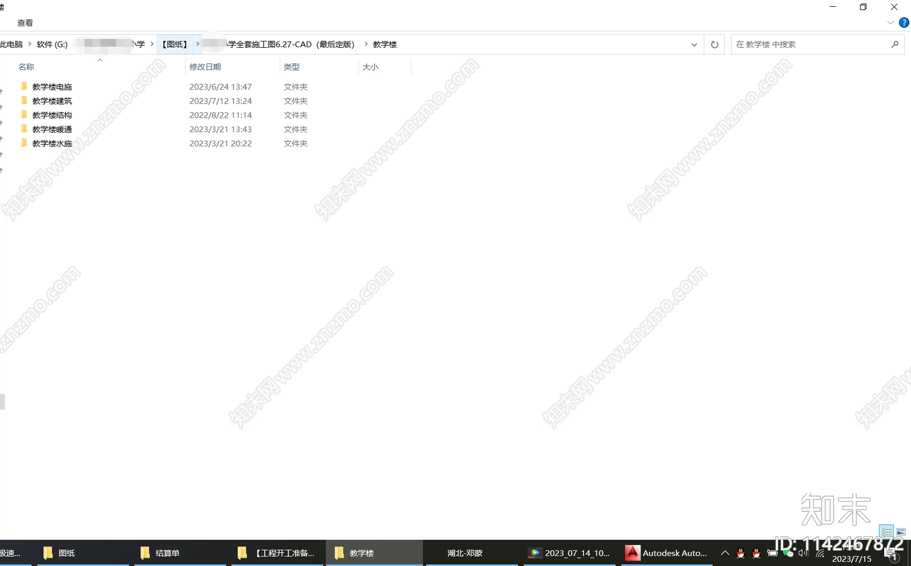Viewport: 911px width, 566px height.
Task: Open breadcrumb chevron before 教学楼
Action: pos(366,44)
